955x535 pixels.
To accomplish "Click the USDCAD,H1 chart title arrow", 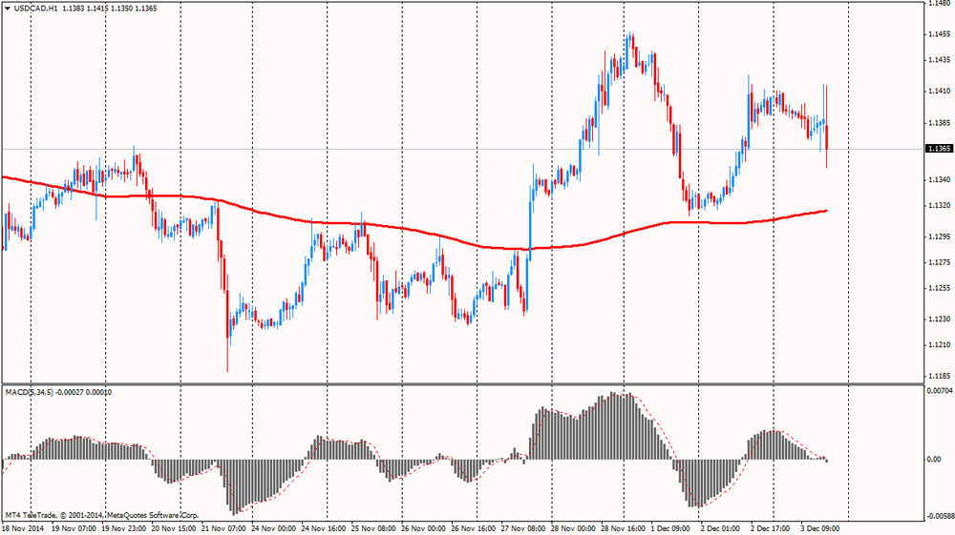I will (x=8, y=9).
